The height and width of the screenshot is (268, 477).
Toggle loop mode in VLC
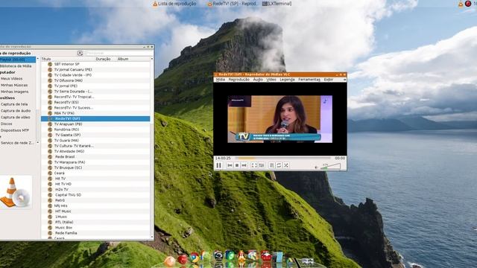click(279, 165)
